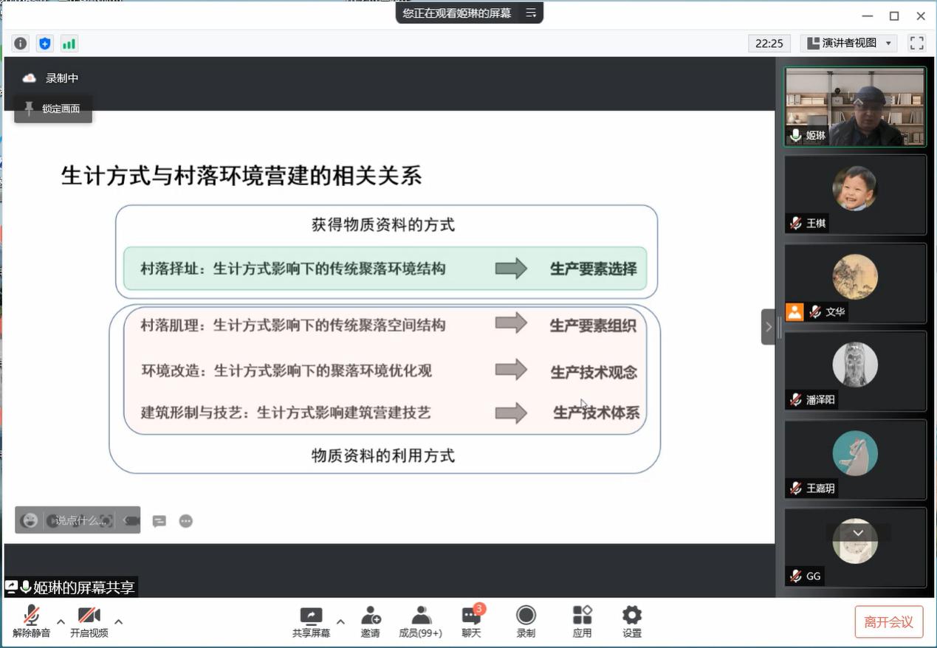The width and height of the screenshot is (937, 648).
Task: Click the Leave Meeting button
Action: point(889,622)
